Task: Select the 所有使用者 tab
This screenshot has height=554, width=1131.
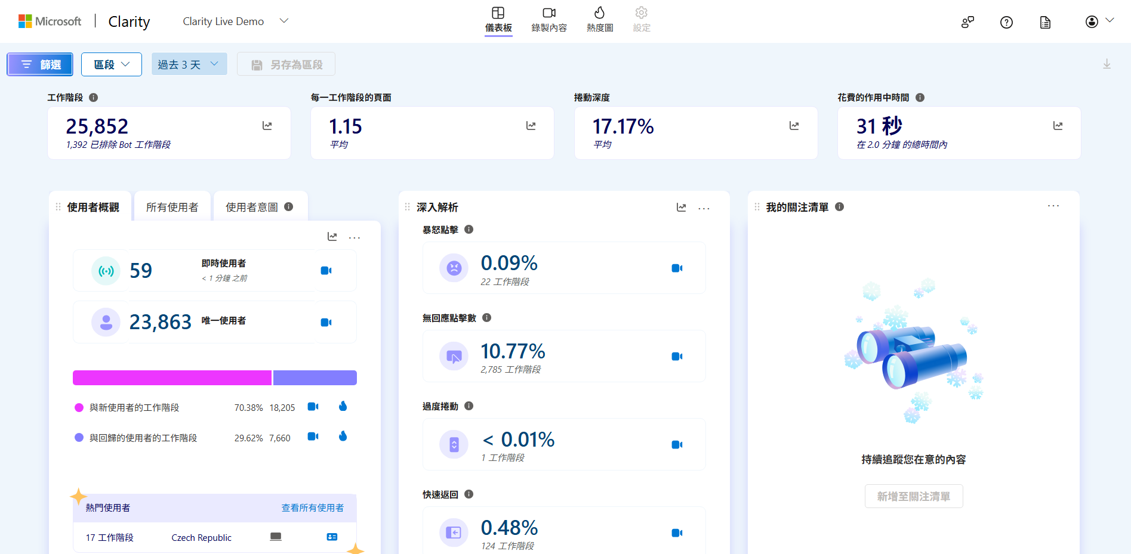Action: point(172,207)
